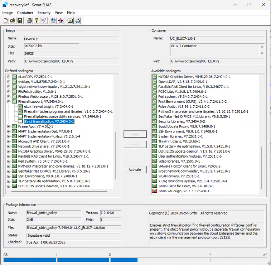The width and height of the screenshot is (271, 265).
Task: Expand the Wget network downloader node in Defined packages
Action: coord(9,87)
